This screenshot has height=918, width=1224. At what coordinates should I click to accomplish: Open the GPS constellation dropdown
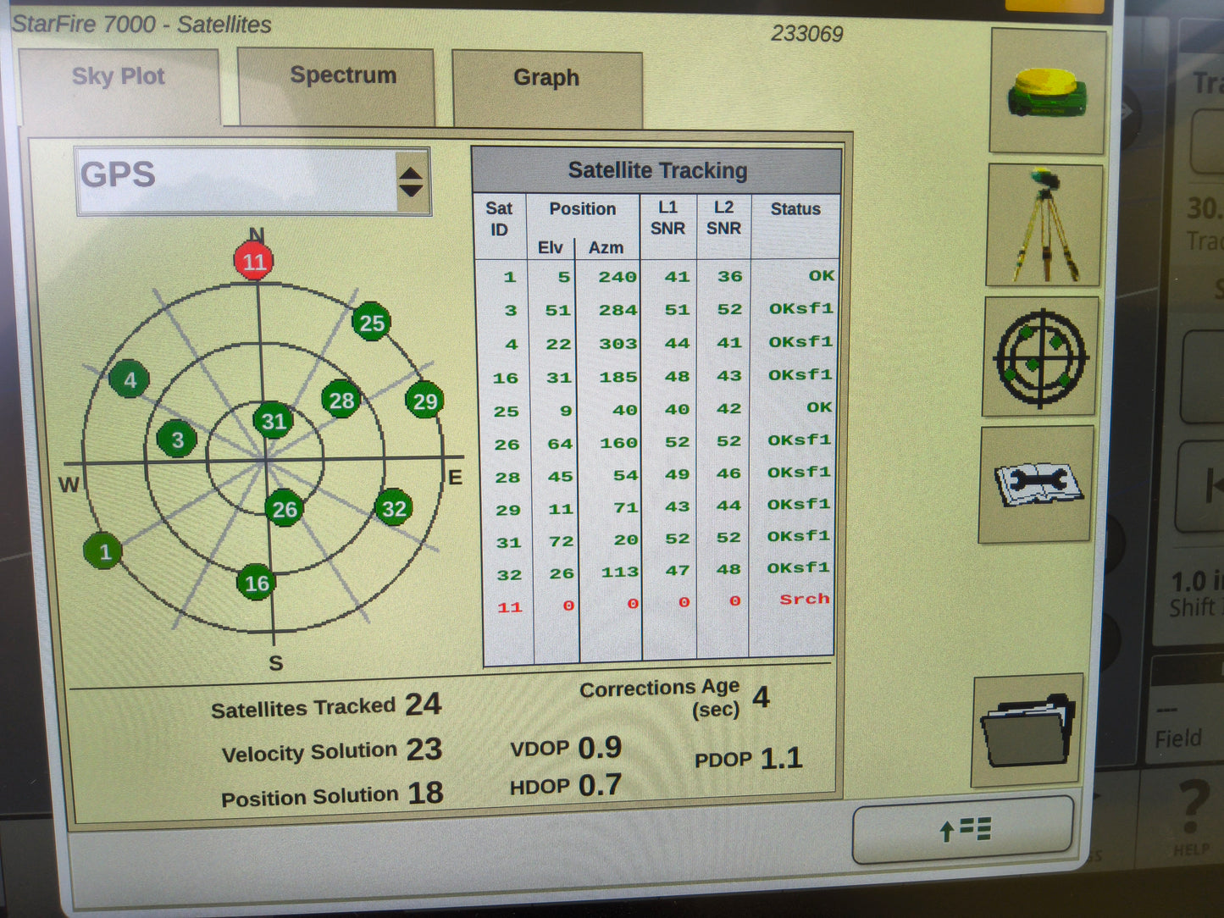253,180
